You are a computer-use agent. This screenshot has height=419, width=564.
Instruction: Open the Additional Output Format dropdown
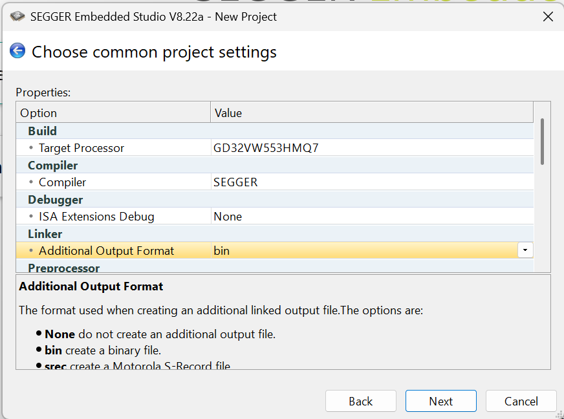point(525,250)
